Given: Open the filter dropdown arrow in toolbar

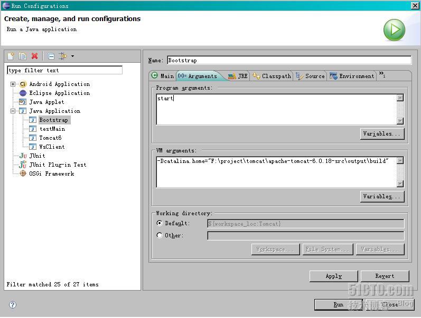Looking at the screenshot, I should (x=72, y=56).
